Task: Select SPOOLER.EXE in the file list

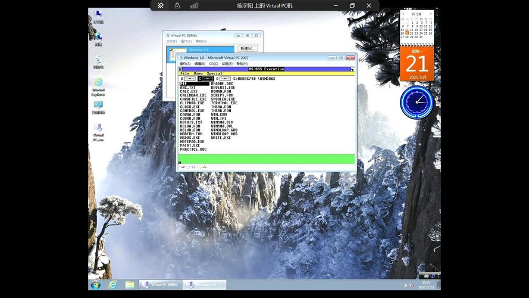Action: 223,100
